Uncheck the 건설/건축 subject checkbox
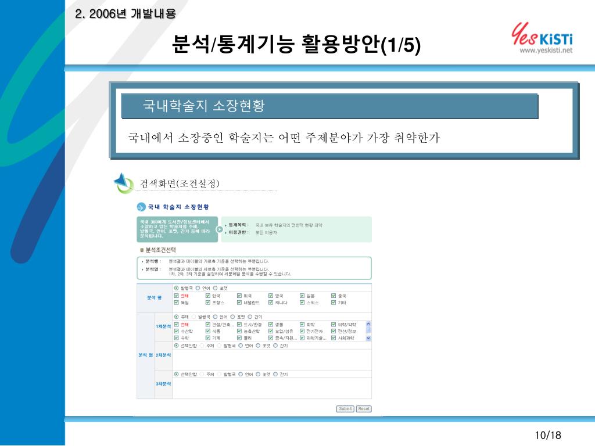Viewport: 595px width, 446px height. [x=208, y=325]
